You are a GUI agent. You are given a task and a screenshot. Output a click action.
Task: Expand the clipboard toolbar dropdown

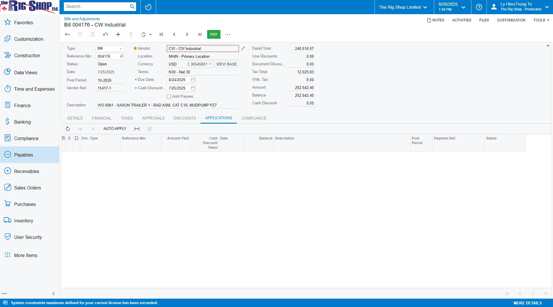(x=151, y=34)
